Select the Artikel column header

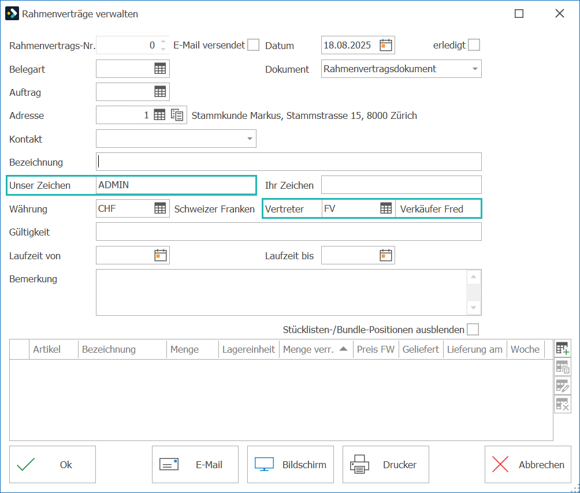pyautogui.click(x=54, y=349)
